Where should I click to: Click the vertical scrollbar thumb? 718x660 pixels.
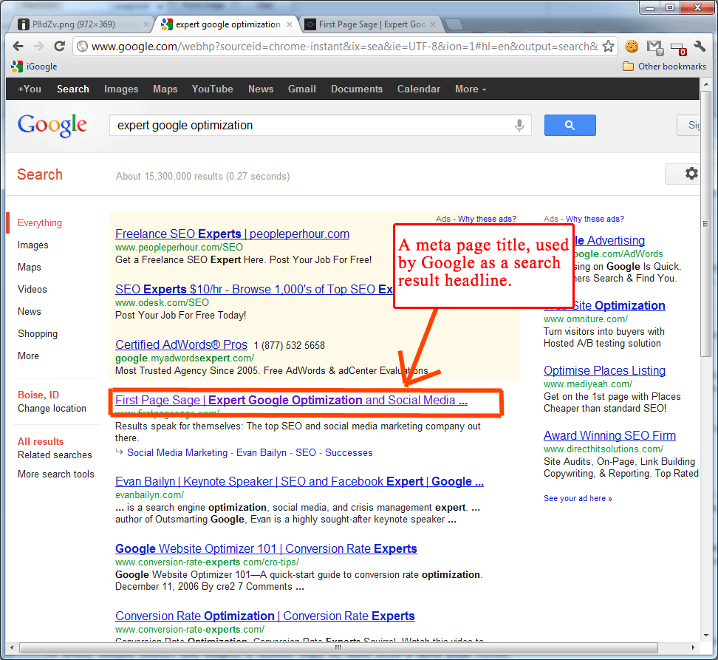[706, 223]
